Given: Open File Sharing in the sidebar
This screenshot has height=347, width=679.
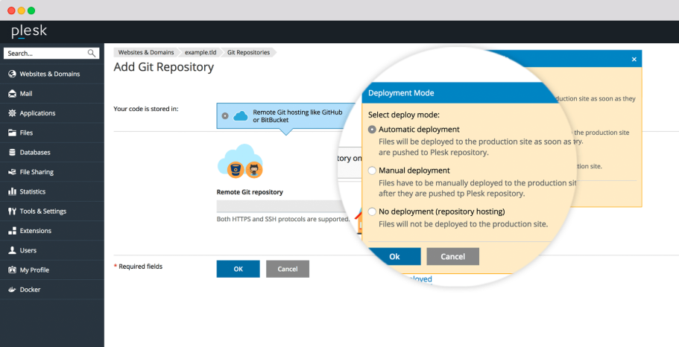Looking at the screenshot, I should tap(52, 172).
